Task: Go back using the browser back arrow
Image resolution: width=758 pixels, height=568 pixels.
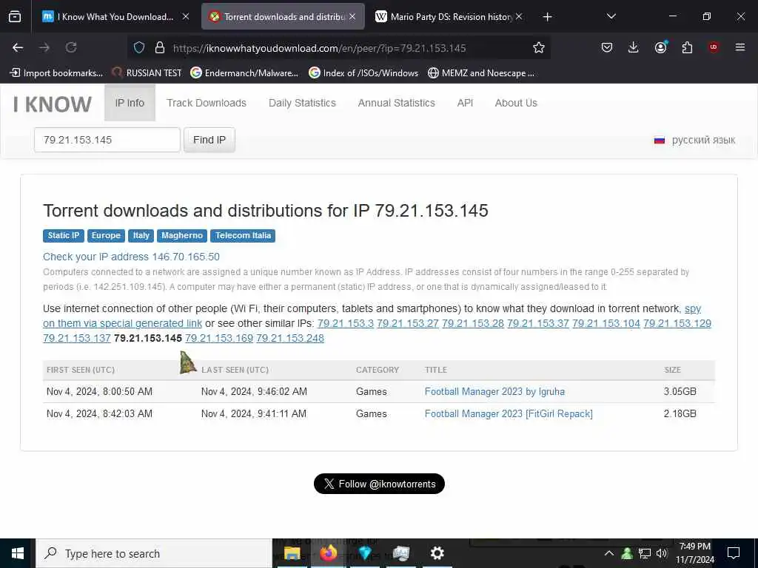Action: click(18, 47)
